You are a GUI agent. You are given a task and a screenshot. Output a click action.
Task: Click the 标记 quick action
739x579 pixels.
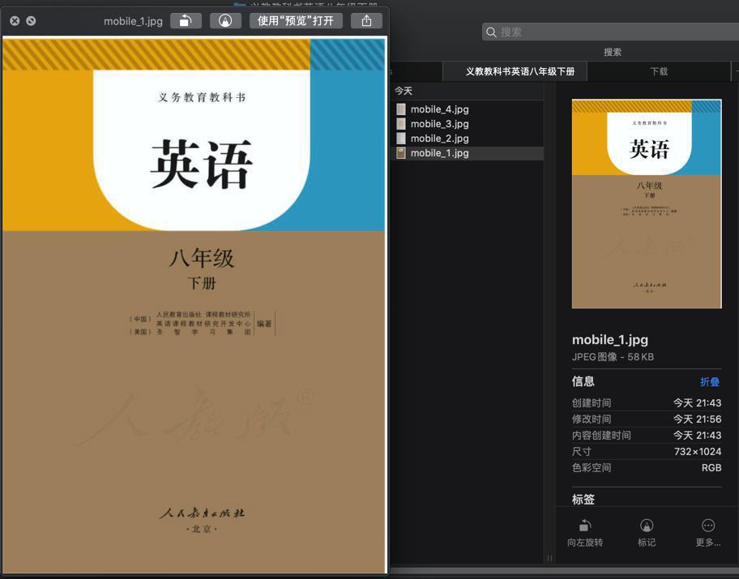pos(647,533)
